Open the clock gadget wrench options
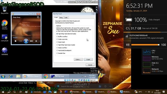 click(x=97, y=10)
